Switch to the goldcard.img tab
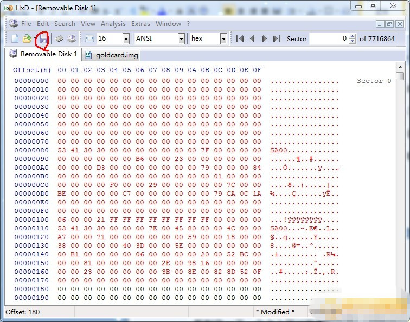This screenshot has height=322, width=410. pos(111,55)
